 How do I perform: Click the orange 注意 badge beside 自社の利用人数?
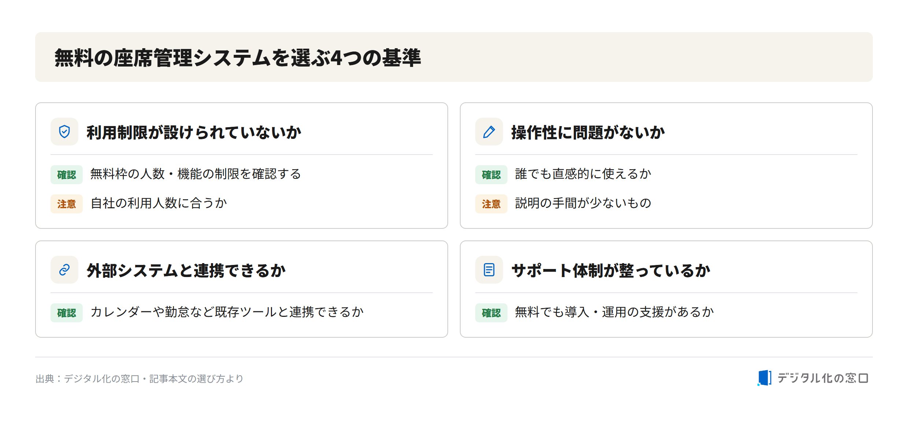pyautogui.click(x=67, y=204)
